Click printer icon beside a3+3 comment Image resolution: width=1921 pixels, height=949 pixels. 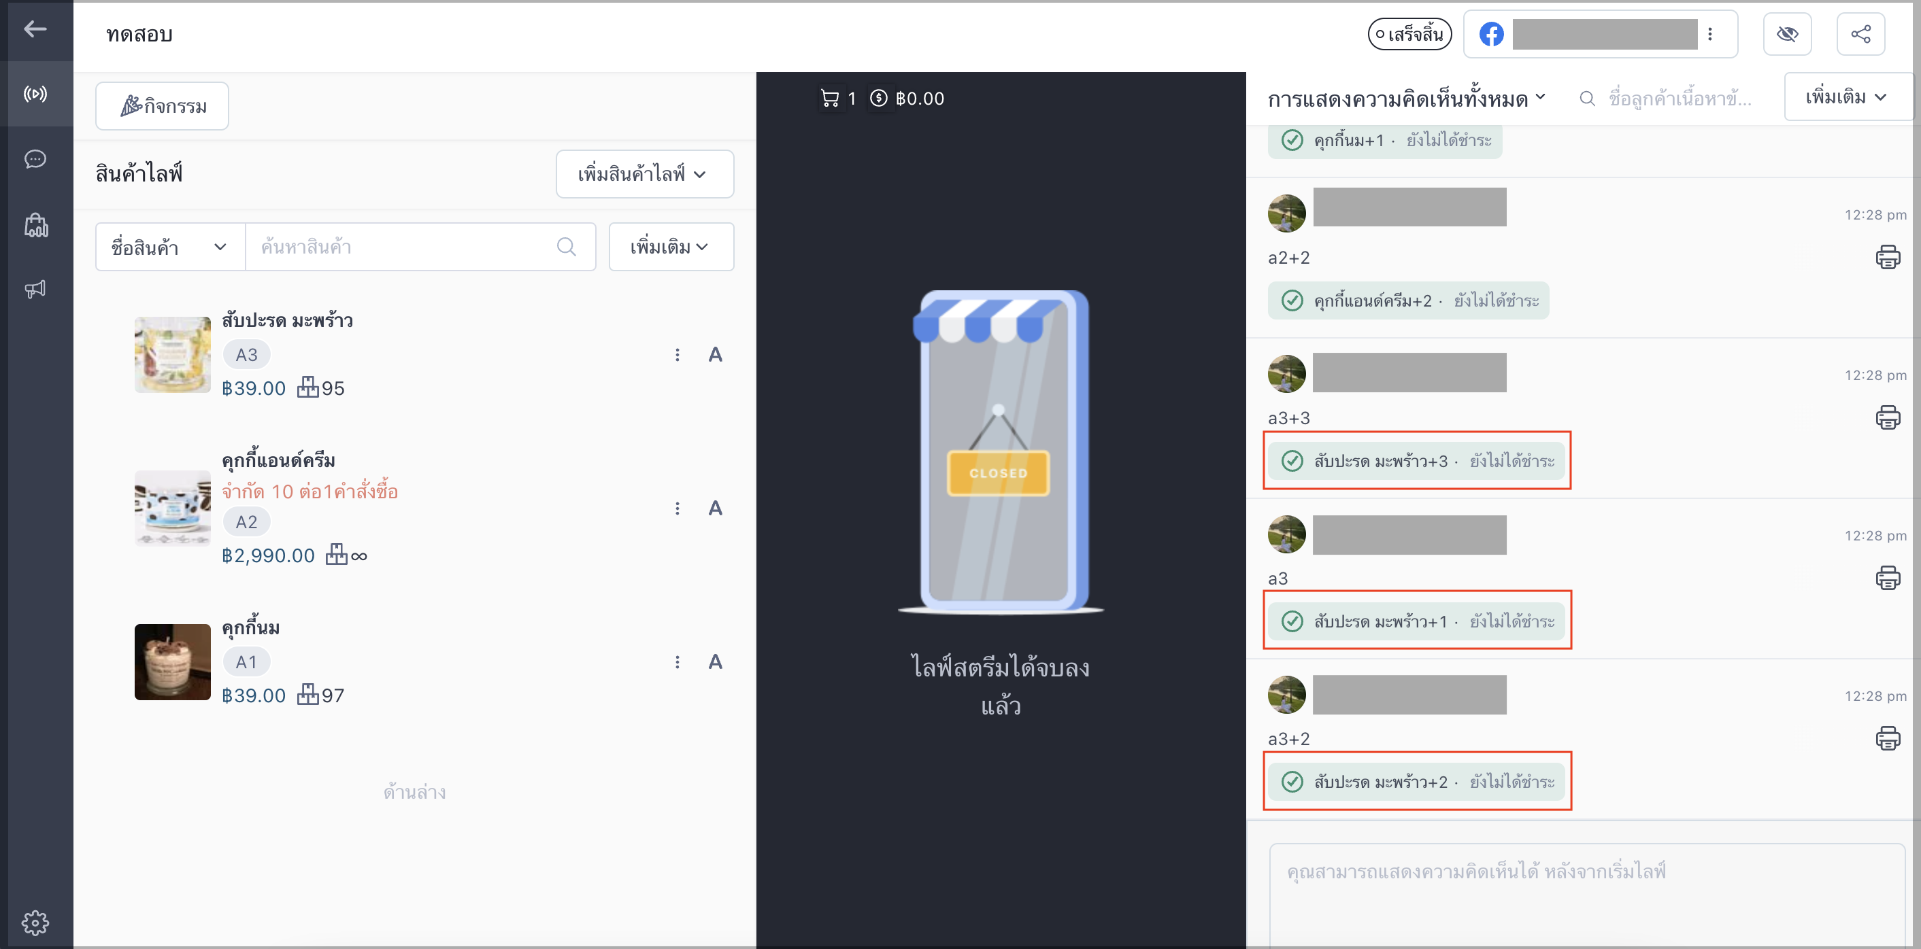point(1888,417)
